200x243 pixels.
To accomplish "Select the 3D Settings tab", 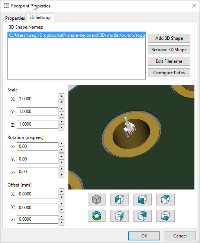I will [x=40, y=17].
